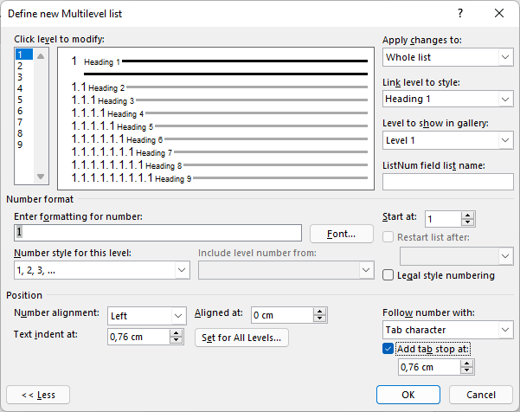The image size is (520, 412).
Task: Select level 6 in the level list
Action: pyautogui.click(x=24, y=111)
